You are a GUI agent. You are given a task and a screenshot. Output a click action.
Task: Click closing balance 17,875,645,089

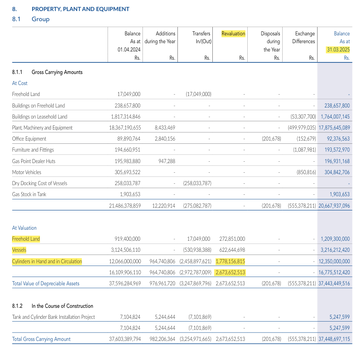click(334, 128)
